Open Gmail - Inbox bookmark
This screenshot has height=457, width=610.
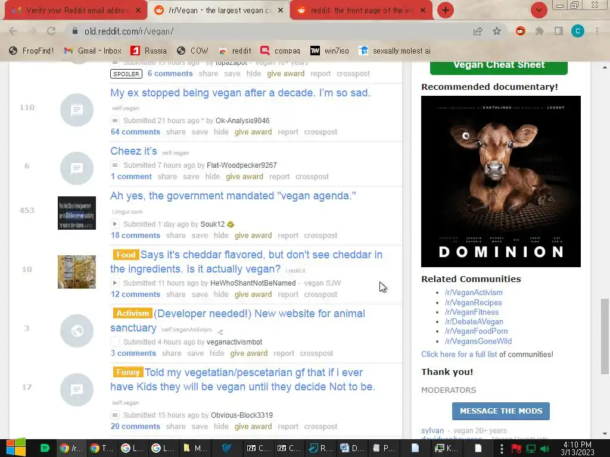[92, 51]
